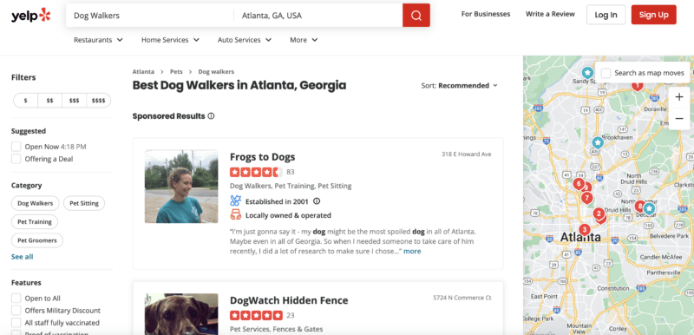Expand the review with more link

point(412,251)
